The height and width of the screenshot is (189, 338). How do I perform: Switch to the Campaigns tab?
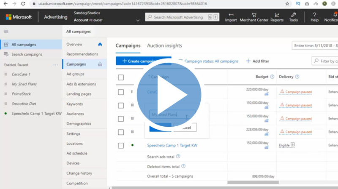pos(128,45)
